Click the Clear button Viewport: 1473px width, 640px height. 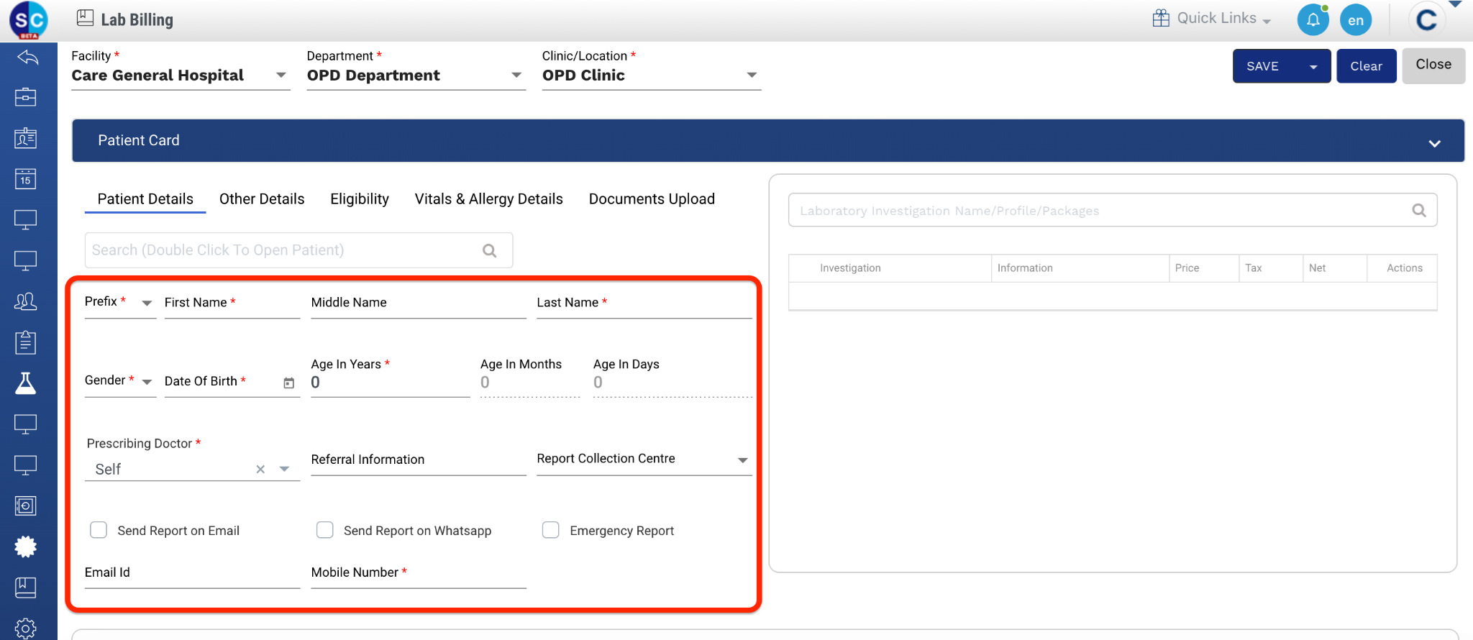(1366, 66)
